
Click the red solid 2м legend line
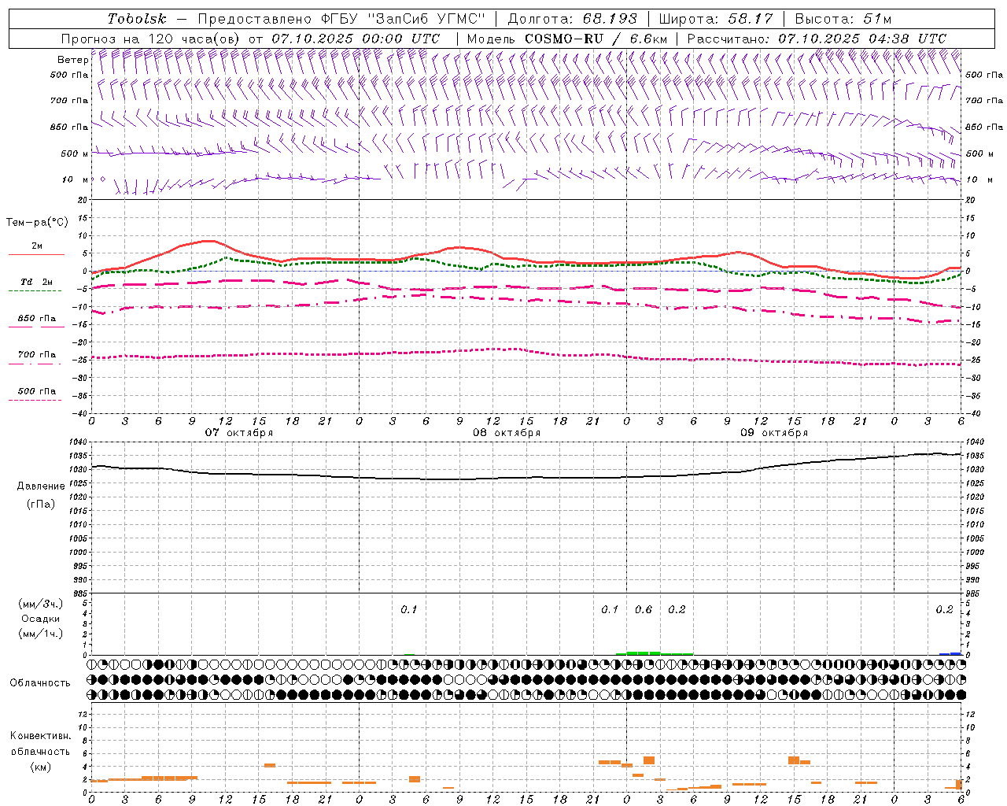coord(36,255)
